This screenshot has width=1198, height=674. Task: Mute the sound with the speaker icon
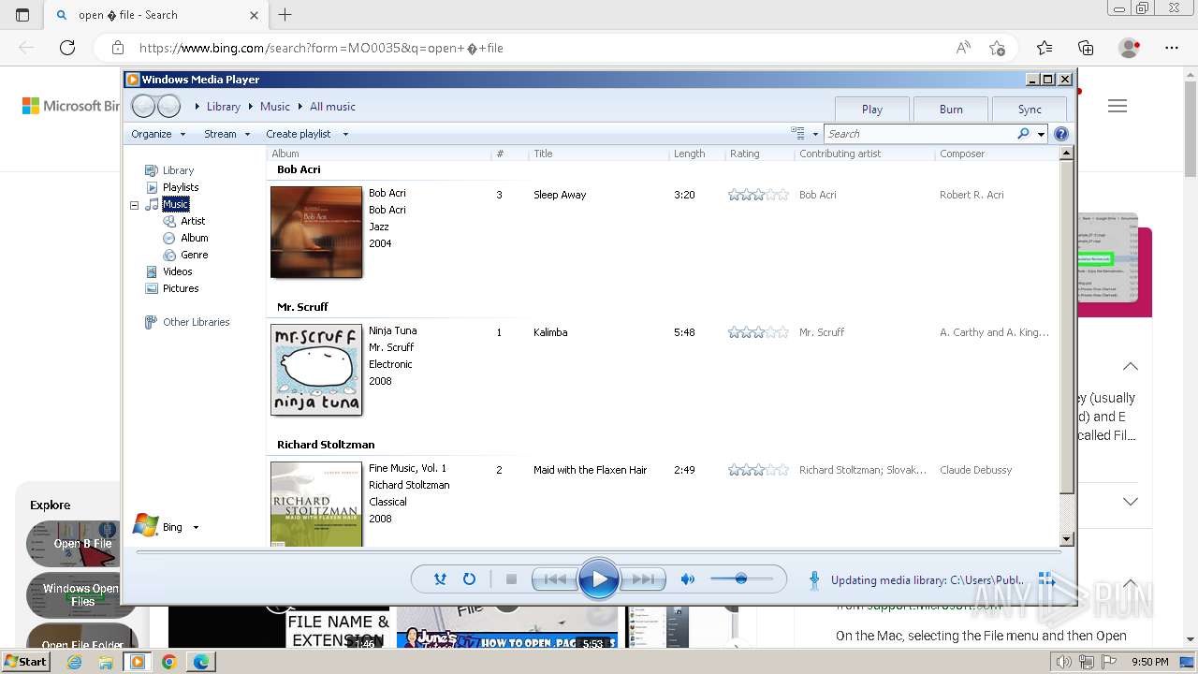coord(688,579)
